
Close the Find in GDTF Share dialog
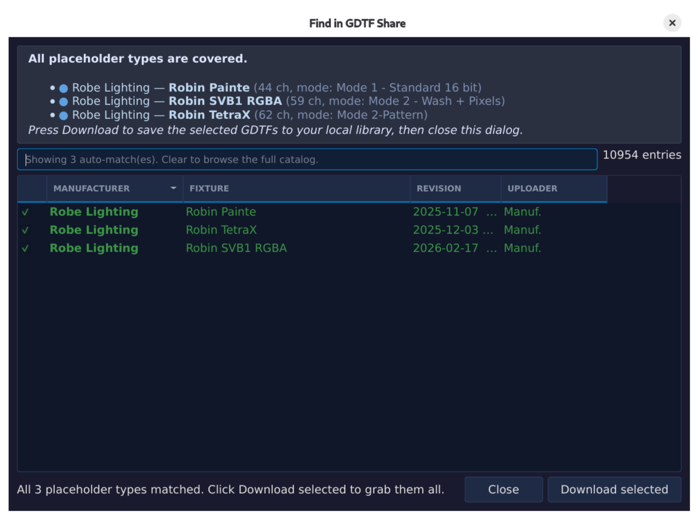coord(672,23)
